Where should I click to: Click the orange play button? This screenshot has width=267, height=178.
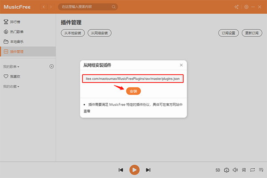[134, 170]
